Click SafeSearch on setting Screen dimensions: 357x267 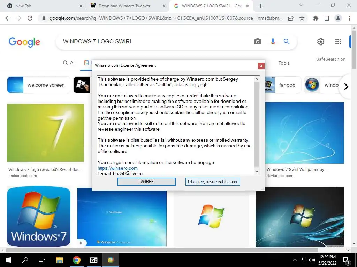coord(331,59)
